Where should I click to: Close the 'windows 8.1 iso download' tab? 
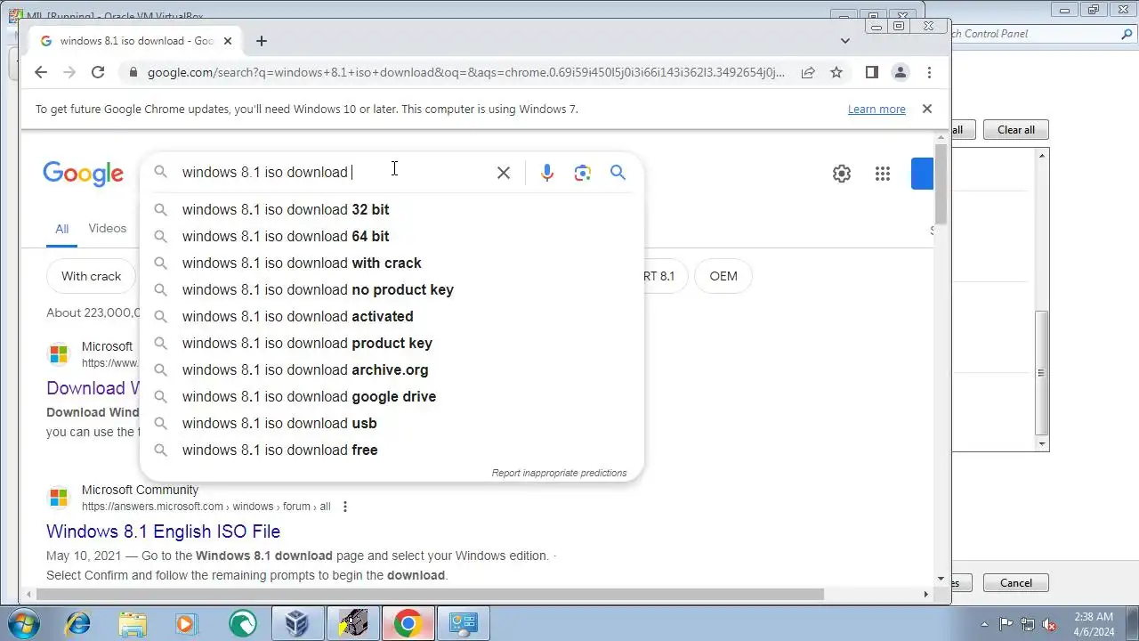[228, 41]
